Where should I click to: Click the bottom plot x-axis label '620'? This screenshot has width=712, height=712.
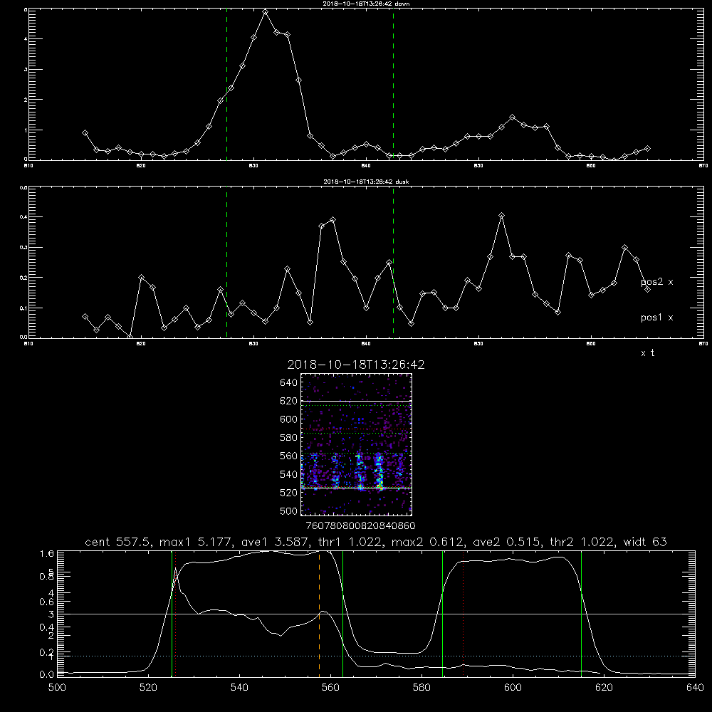604,688
